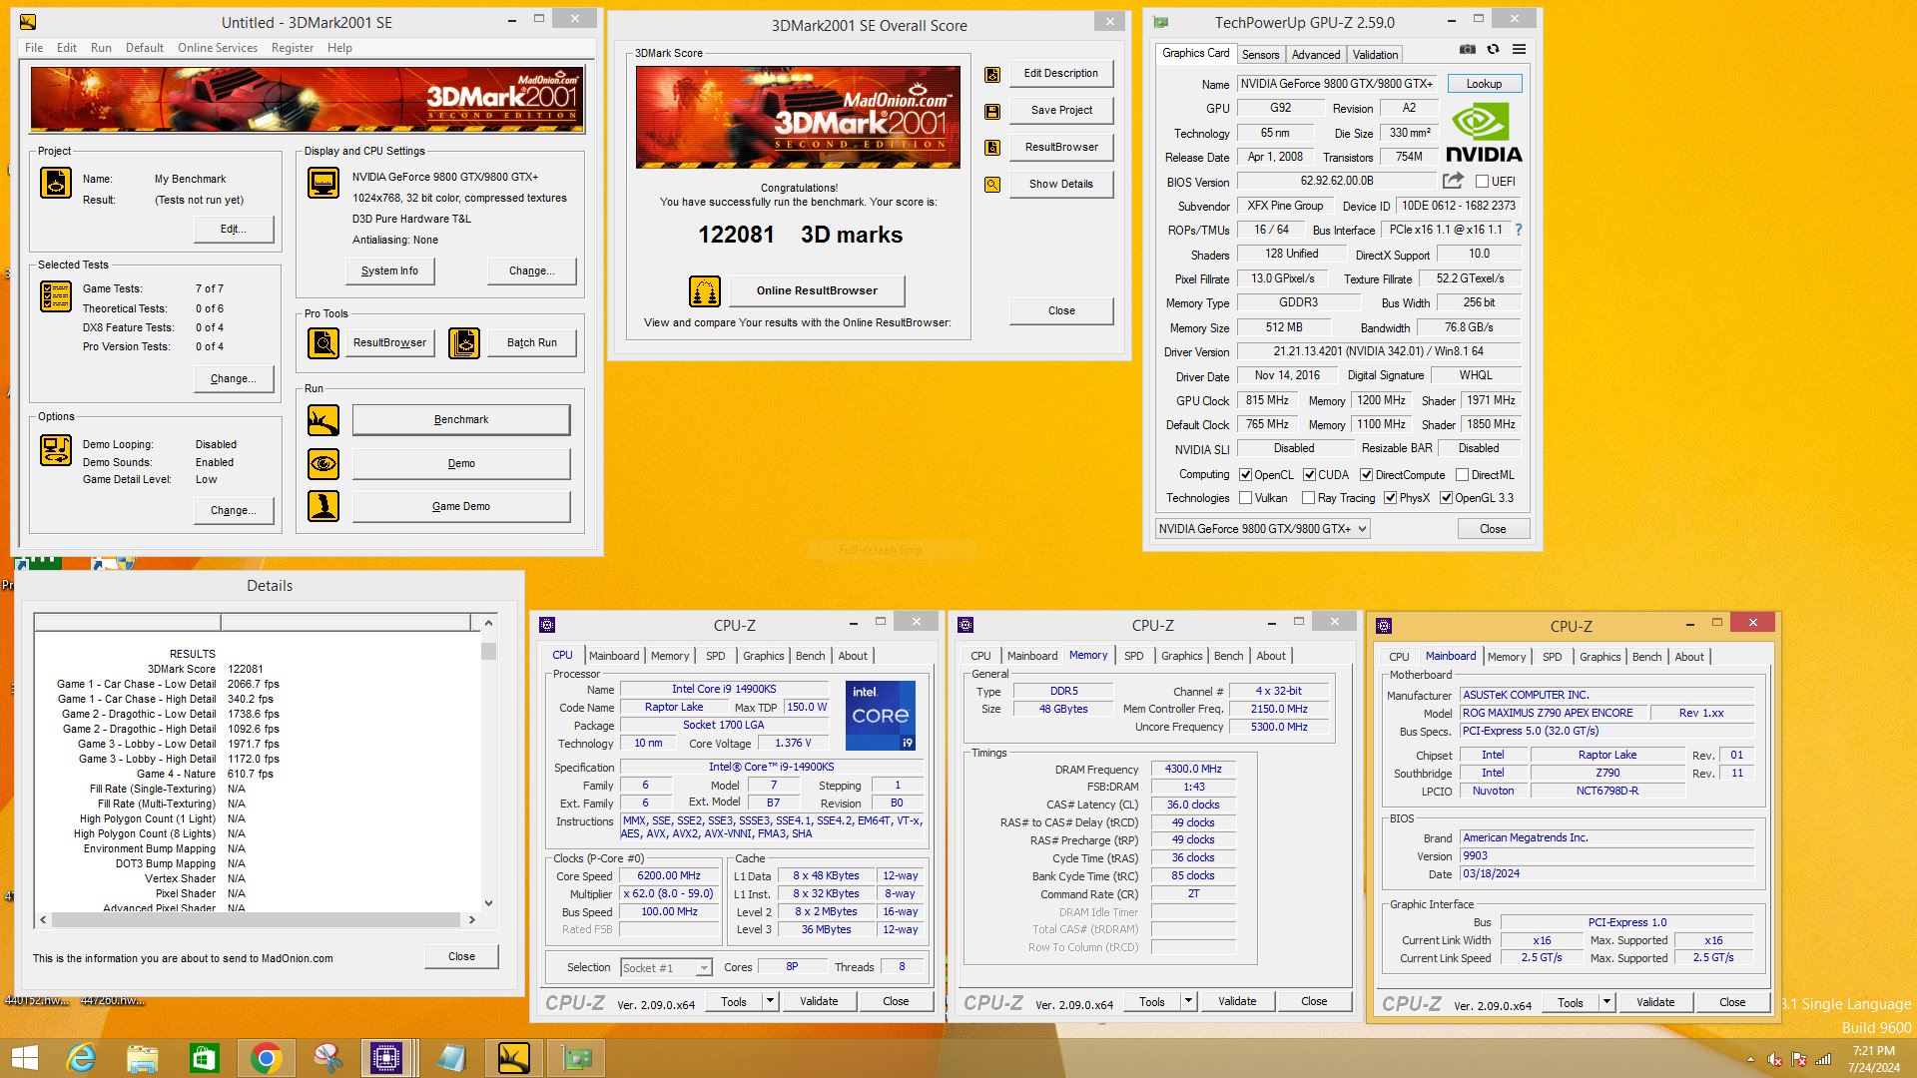This screenshot has width=1917, height=1078.
Task: Click the Edit button in Project section
Action: pyautogui.click(x=234, y=230)
